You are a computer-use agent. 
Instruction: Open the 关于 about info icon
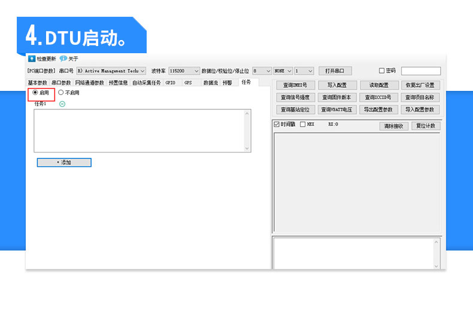(63, 59)
